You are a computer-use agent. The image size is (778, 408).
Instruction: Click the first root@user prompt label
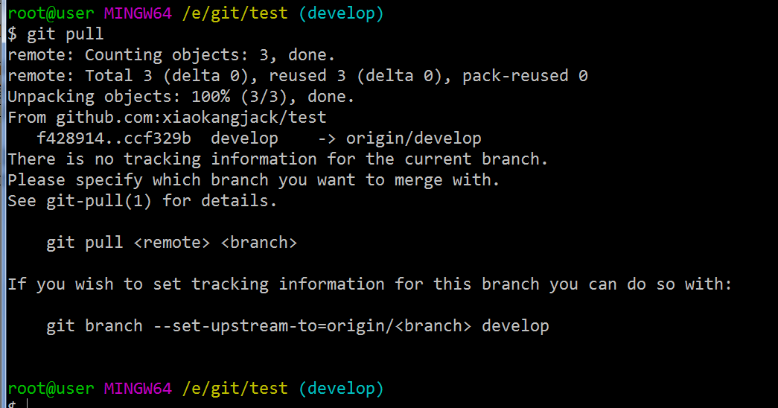point(51,13)
